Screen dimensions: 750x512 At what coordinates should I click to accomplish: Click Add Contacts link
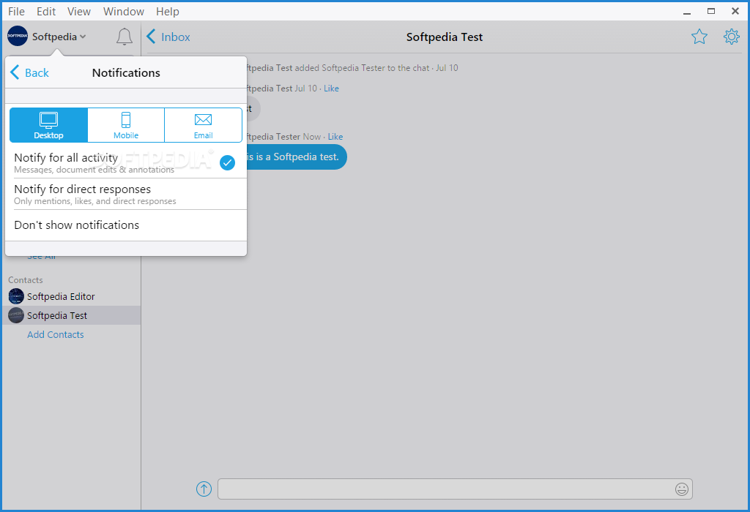coord(56,334)
